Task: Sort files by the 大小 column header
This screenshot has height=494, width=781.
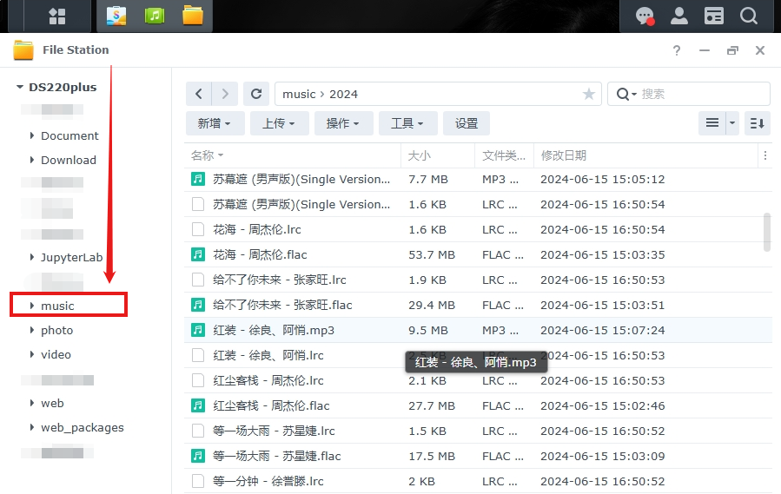Action: click(420, 155)
